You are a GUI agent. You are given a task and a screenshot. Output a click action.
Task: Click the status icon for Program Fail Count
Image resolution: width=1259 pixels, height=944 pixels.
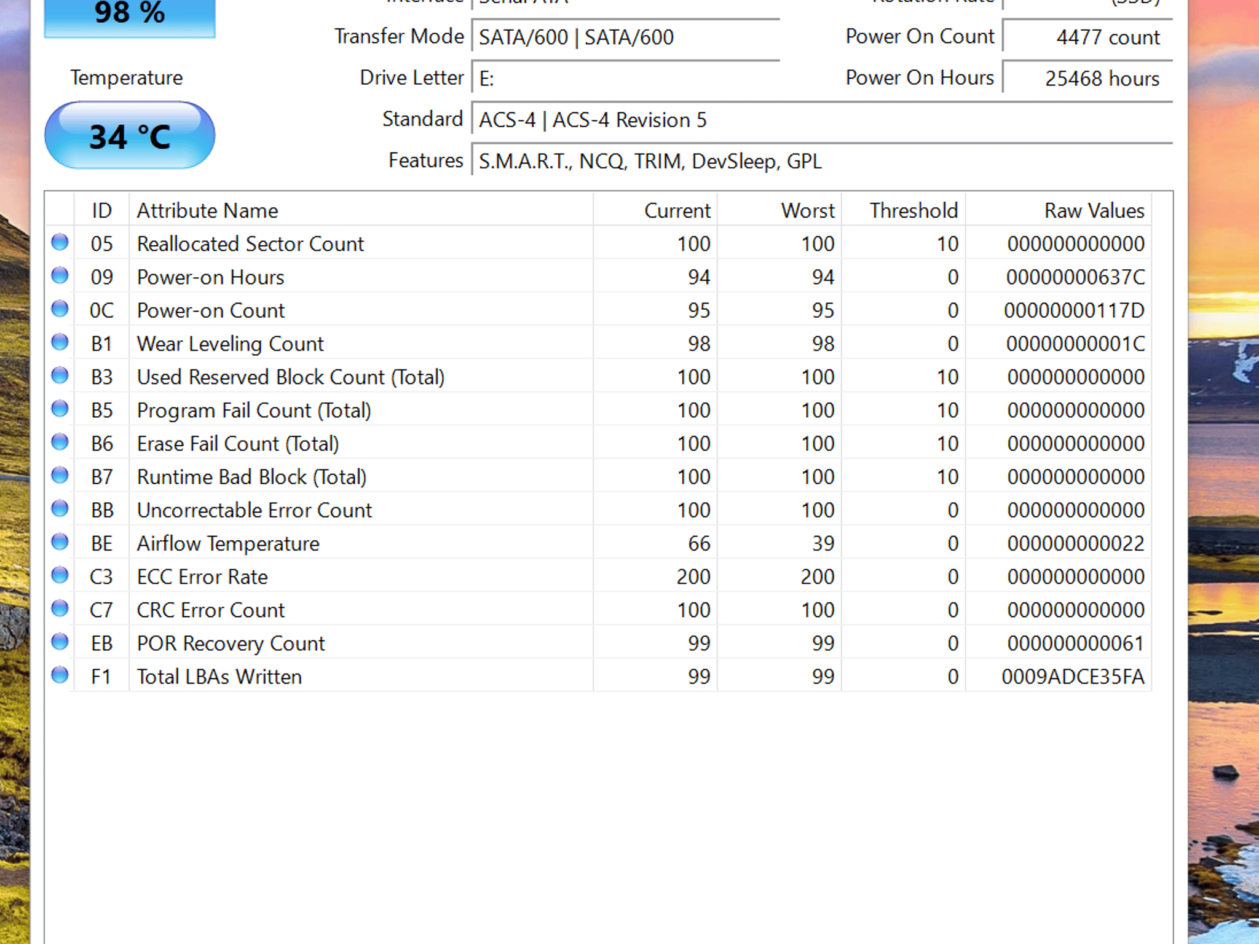click(60, 409)
